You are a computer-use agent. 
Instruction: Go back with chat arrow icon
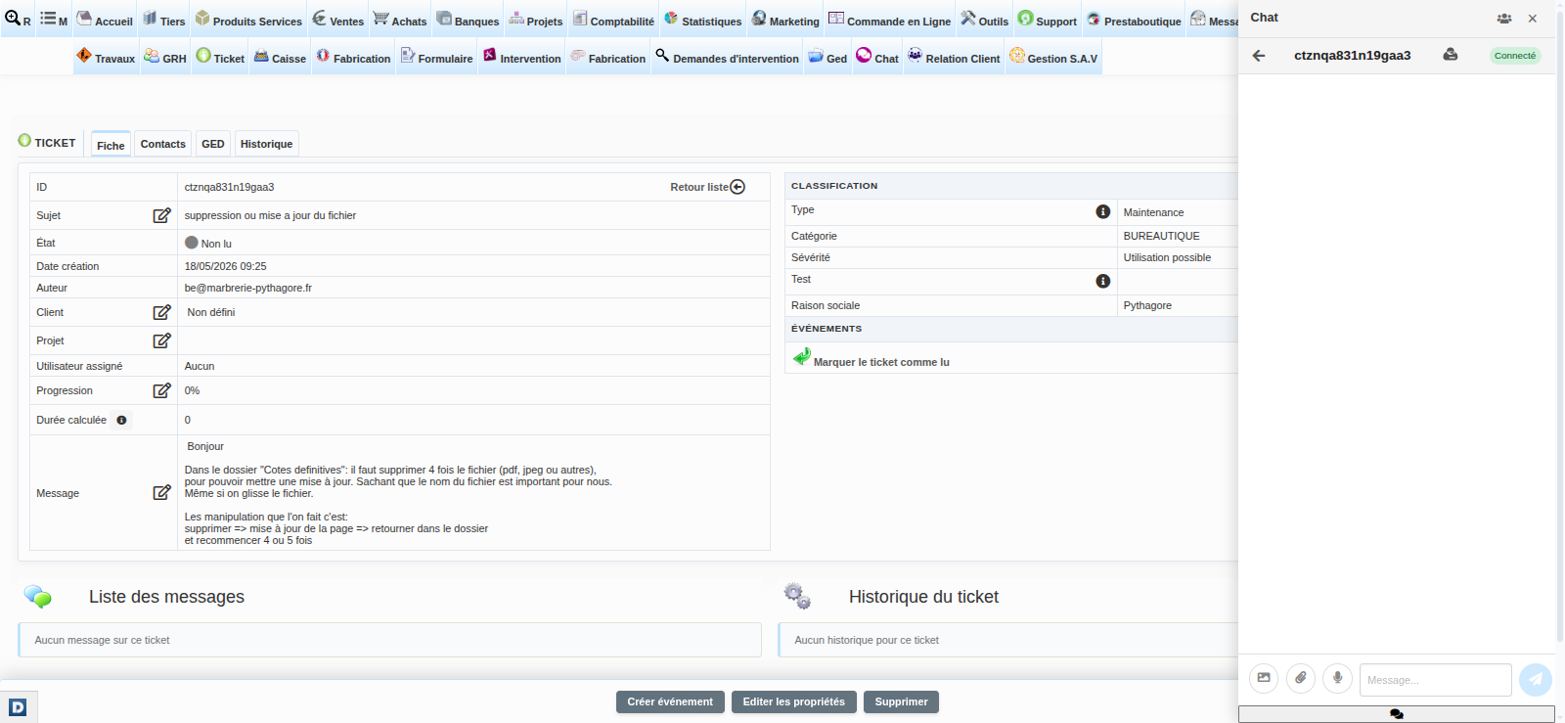point(1259,56)
